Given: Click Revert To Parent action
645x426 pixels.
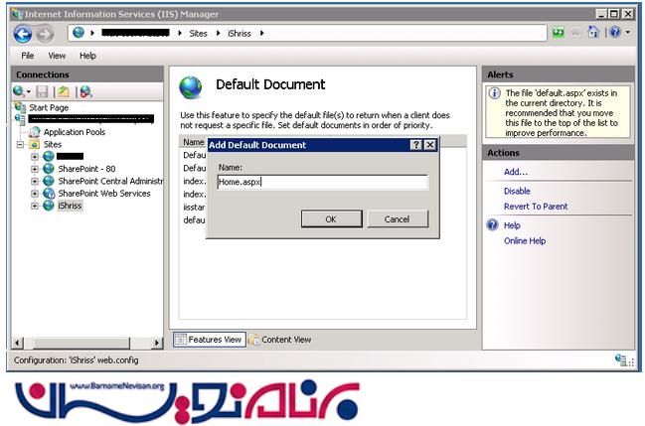Looking at the screenshot, I should [536, 207].
